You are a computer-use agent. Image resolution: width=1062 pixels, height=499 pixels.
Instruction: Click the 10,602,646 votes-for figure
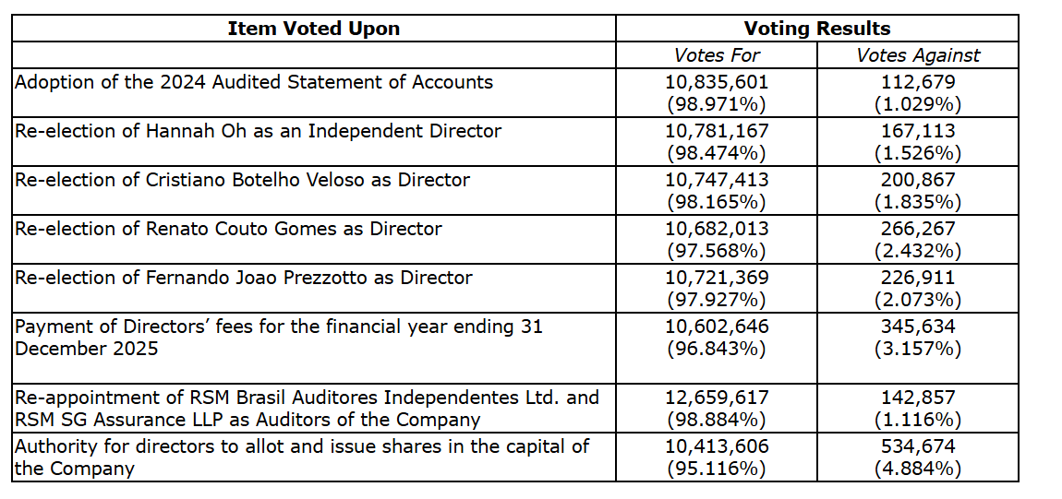pyautogui.click(x=716, y=327)
